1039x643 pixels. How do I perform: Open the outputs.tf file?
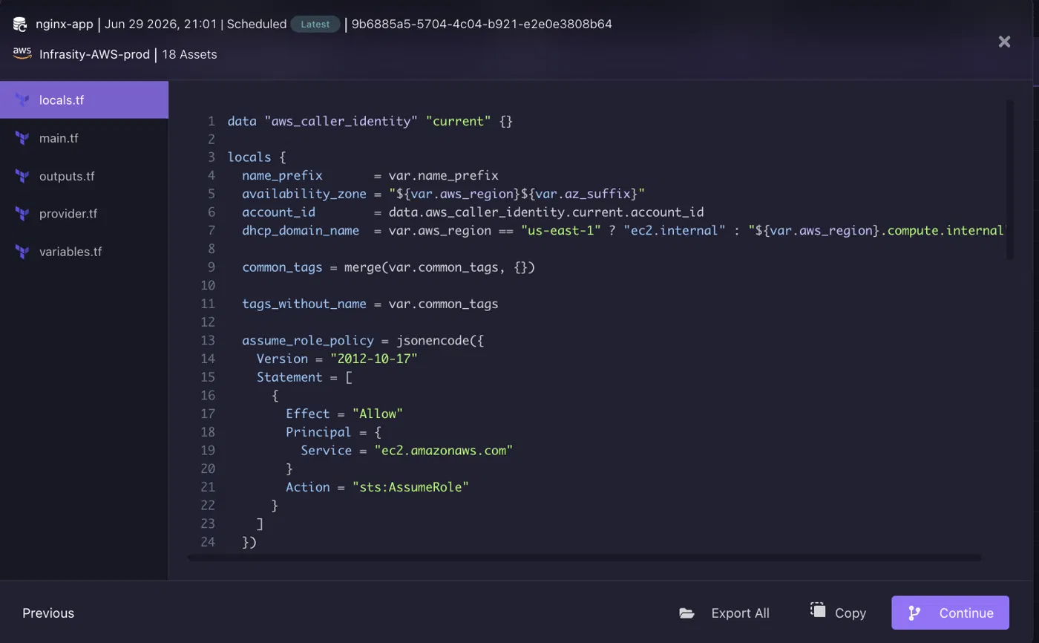84,176
